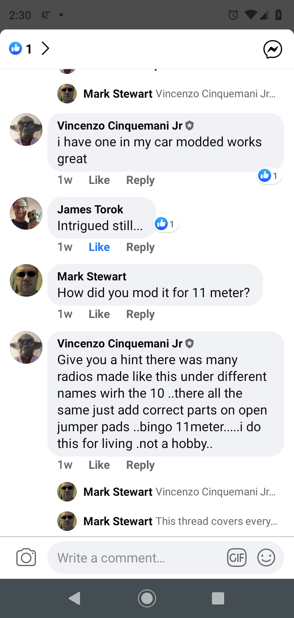Viewport: 294px width, 618px height.
Task: Toggle Like on James Torok's comment
Action: click(x=99, y=247)
